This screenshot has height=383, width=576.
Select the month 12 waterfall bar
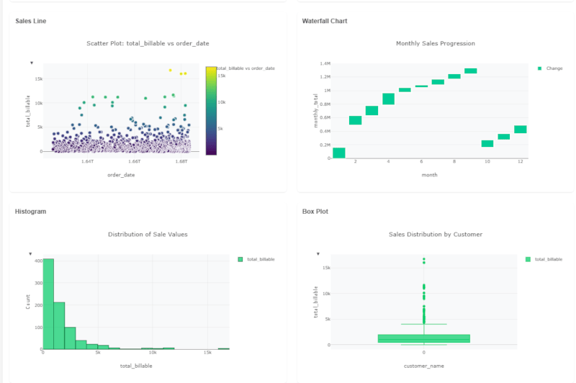coord(521,130)
